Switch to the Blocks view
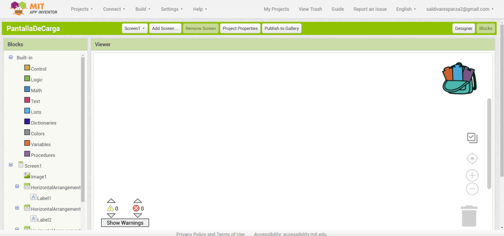 pos(486,29)
